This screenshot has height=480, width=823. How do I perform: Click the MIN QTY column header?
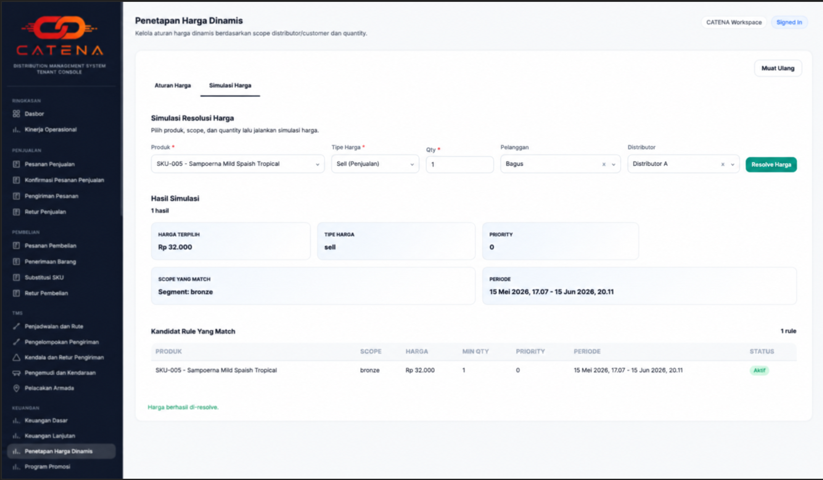476,351
